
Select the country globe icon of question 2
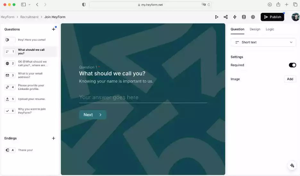click(7, 64)
